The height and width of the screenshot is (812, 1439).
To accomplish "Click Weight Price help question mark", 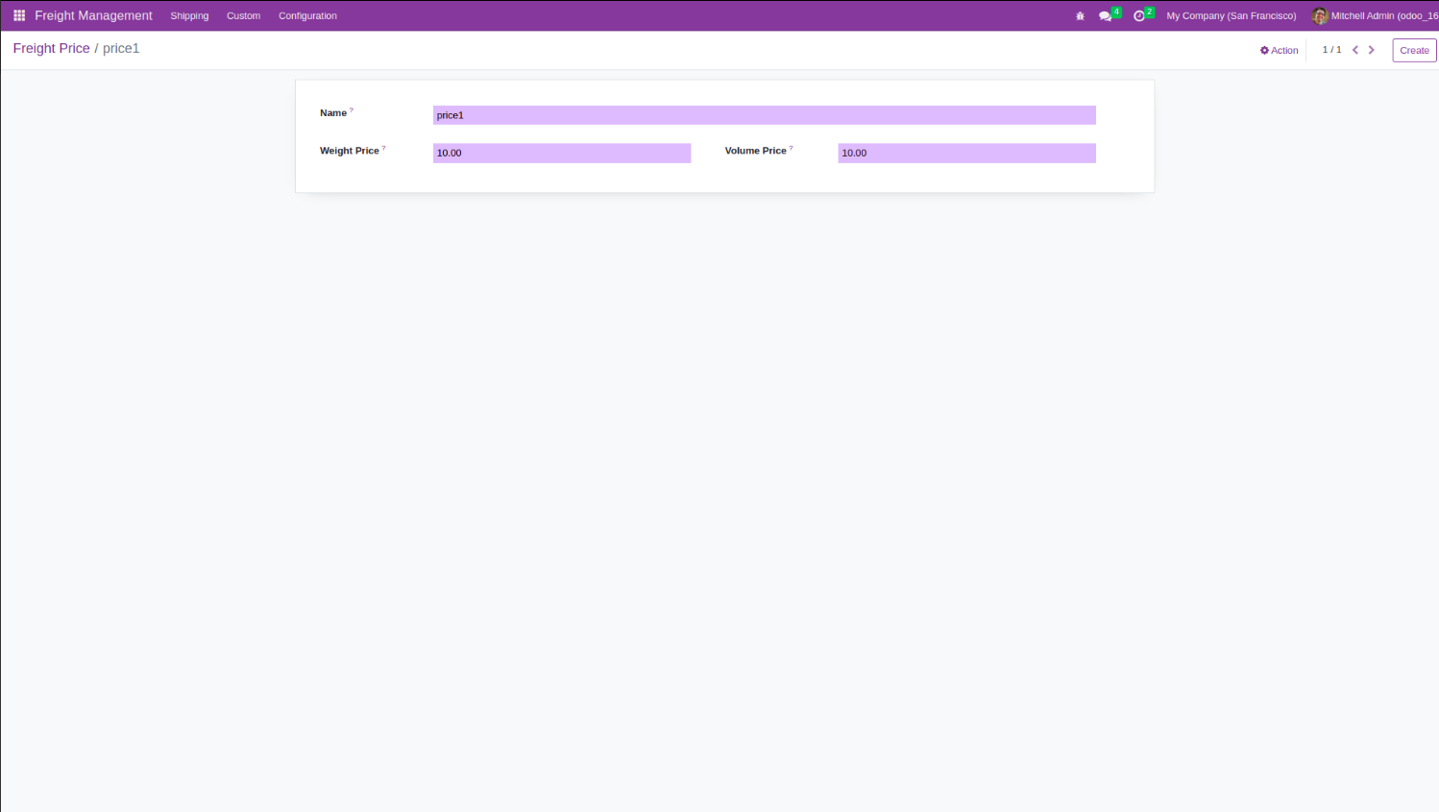I will (383, 148).
